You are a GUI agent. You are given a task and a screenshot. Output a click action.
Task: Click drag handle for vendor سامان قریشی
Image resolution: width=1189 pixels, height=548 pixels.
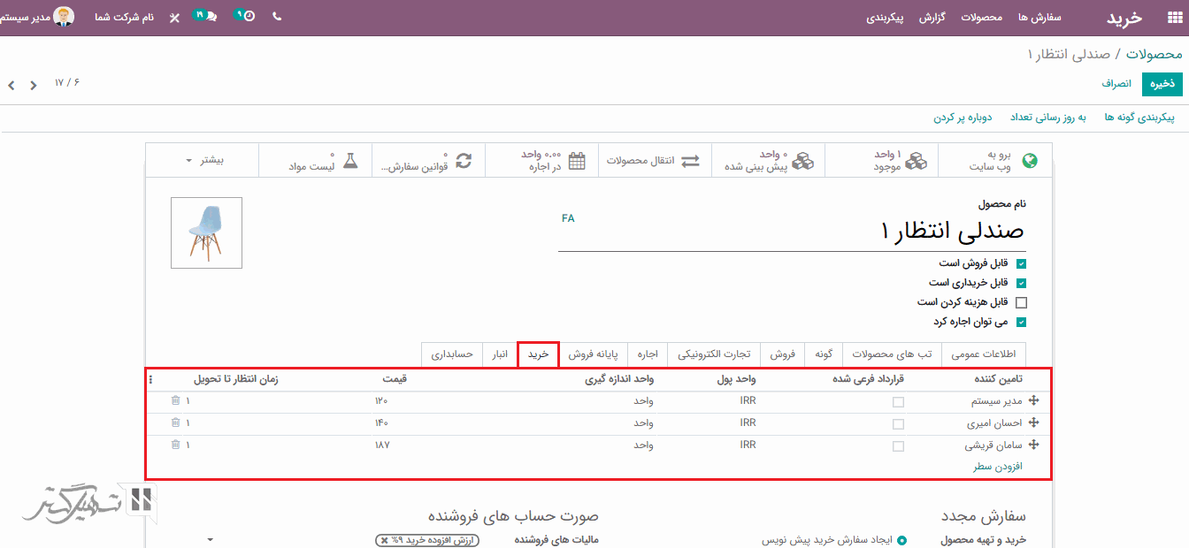coord(1032,445)
